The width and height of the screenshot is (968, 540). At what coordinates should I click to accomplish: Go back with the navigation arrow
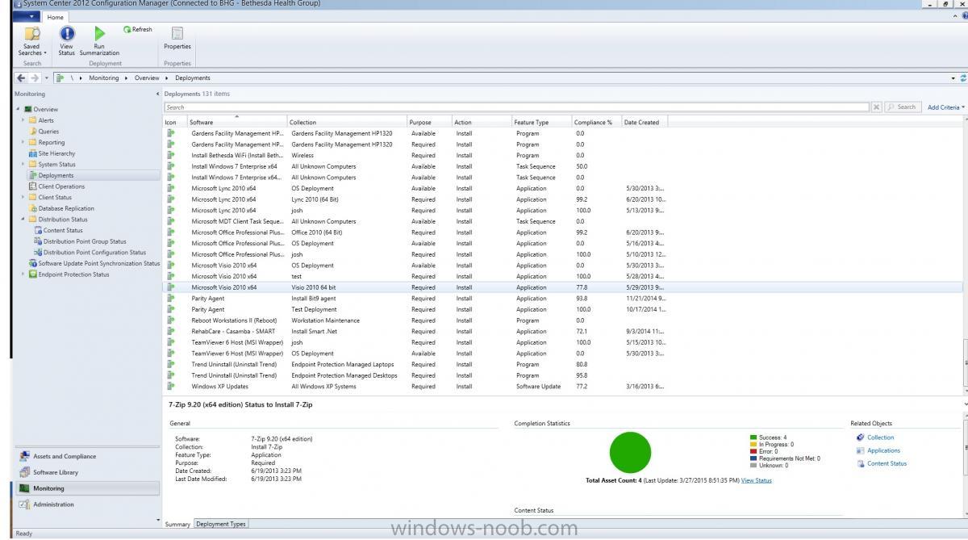coord(21,78)
